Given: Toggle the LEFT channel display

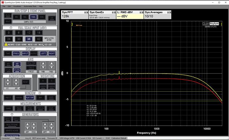Looking at the screenshot, I should click(43, 53).
